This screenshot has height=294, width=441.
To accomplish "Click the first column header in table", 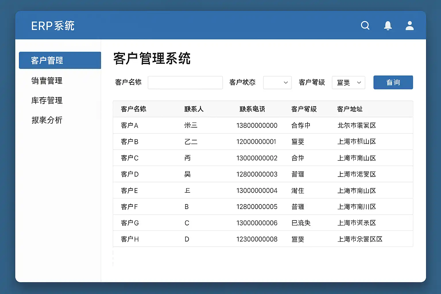I will [x=134, y=109].
